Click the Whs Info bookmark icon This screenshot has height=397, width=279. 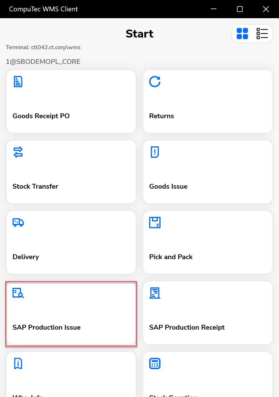(18, 363)
